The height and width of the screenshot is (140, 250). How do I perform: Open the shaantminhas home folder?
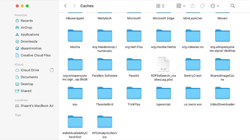tap(28, 48)
